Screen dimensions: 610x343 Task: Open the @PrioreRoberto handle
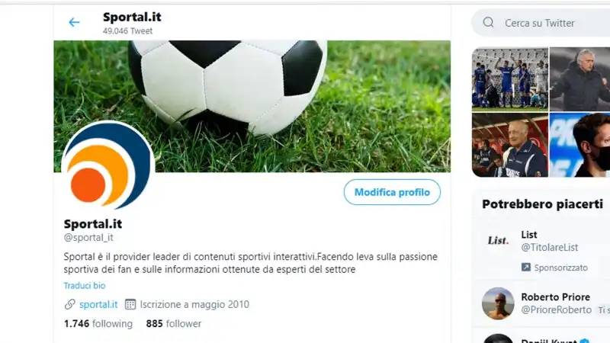pyautogui.click(x=557, y=309)
